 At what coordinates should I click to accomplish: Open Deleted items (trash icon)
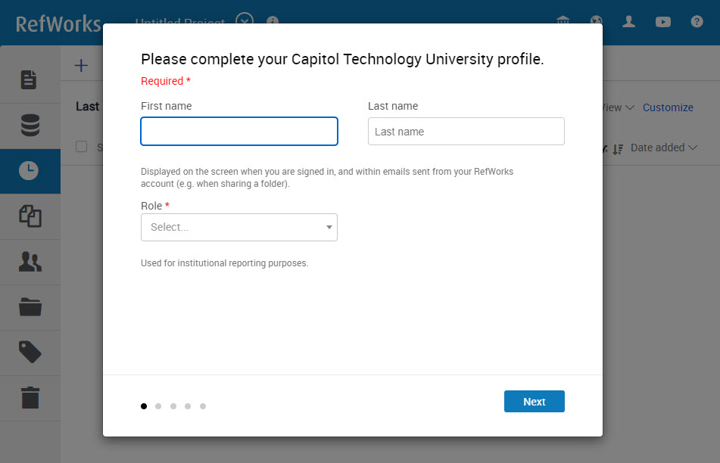30,398
